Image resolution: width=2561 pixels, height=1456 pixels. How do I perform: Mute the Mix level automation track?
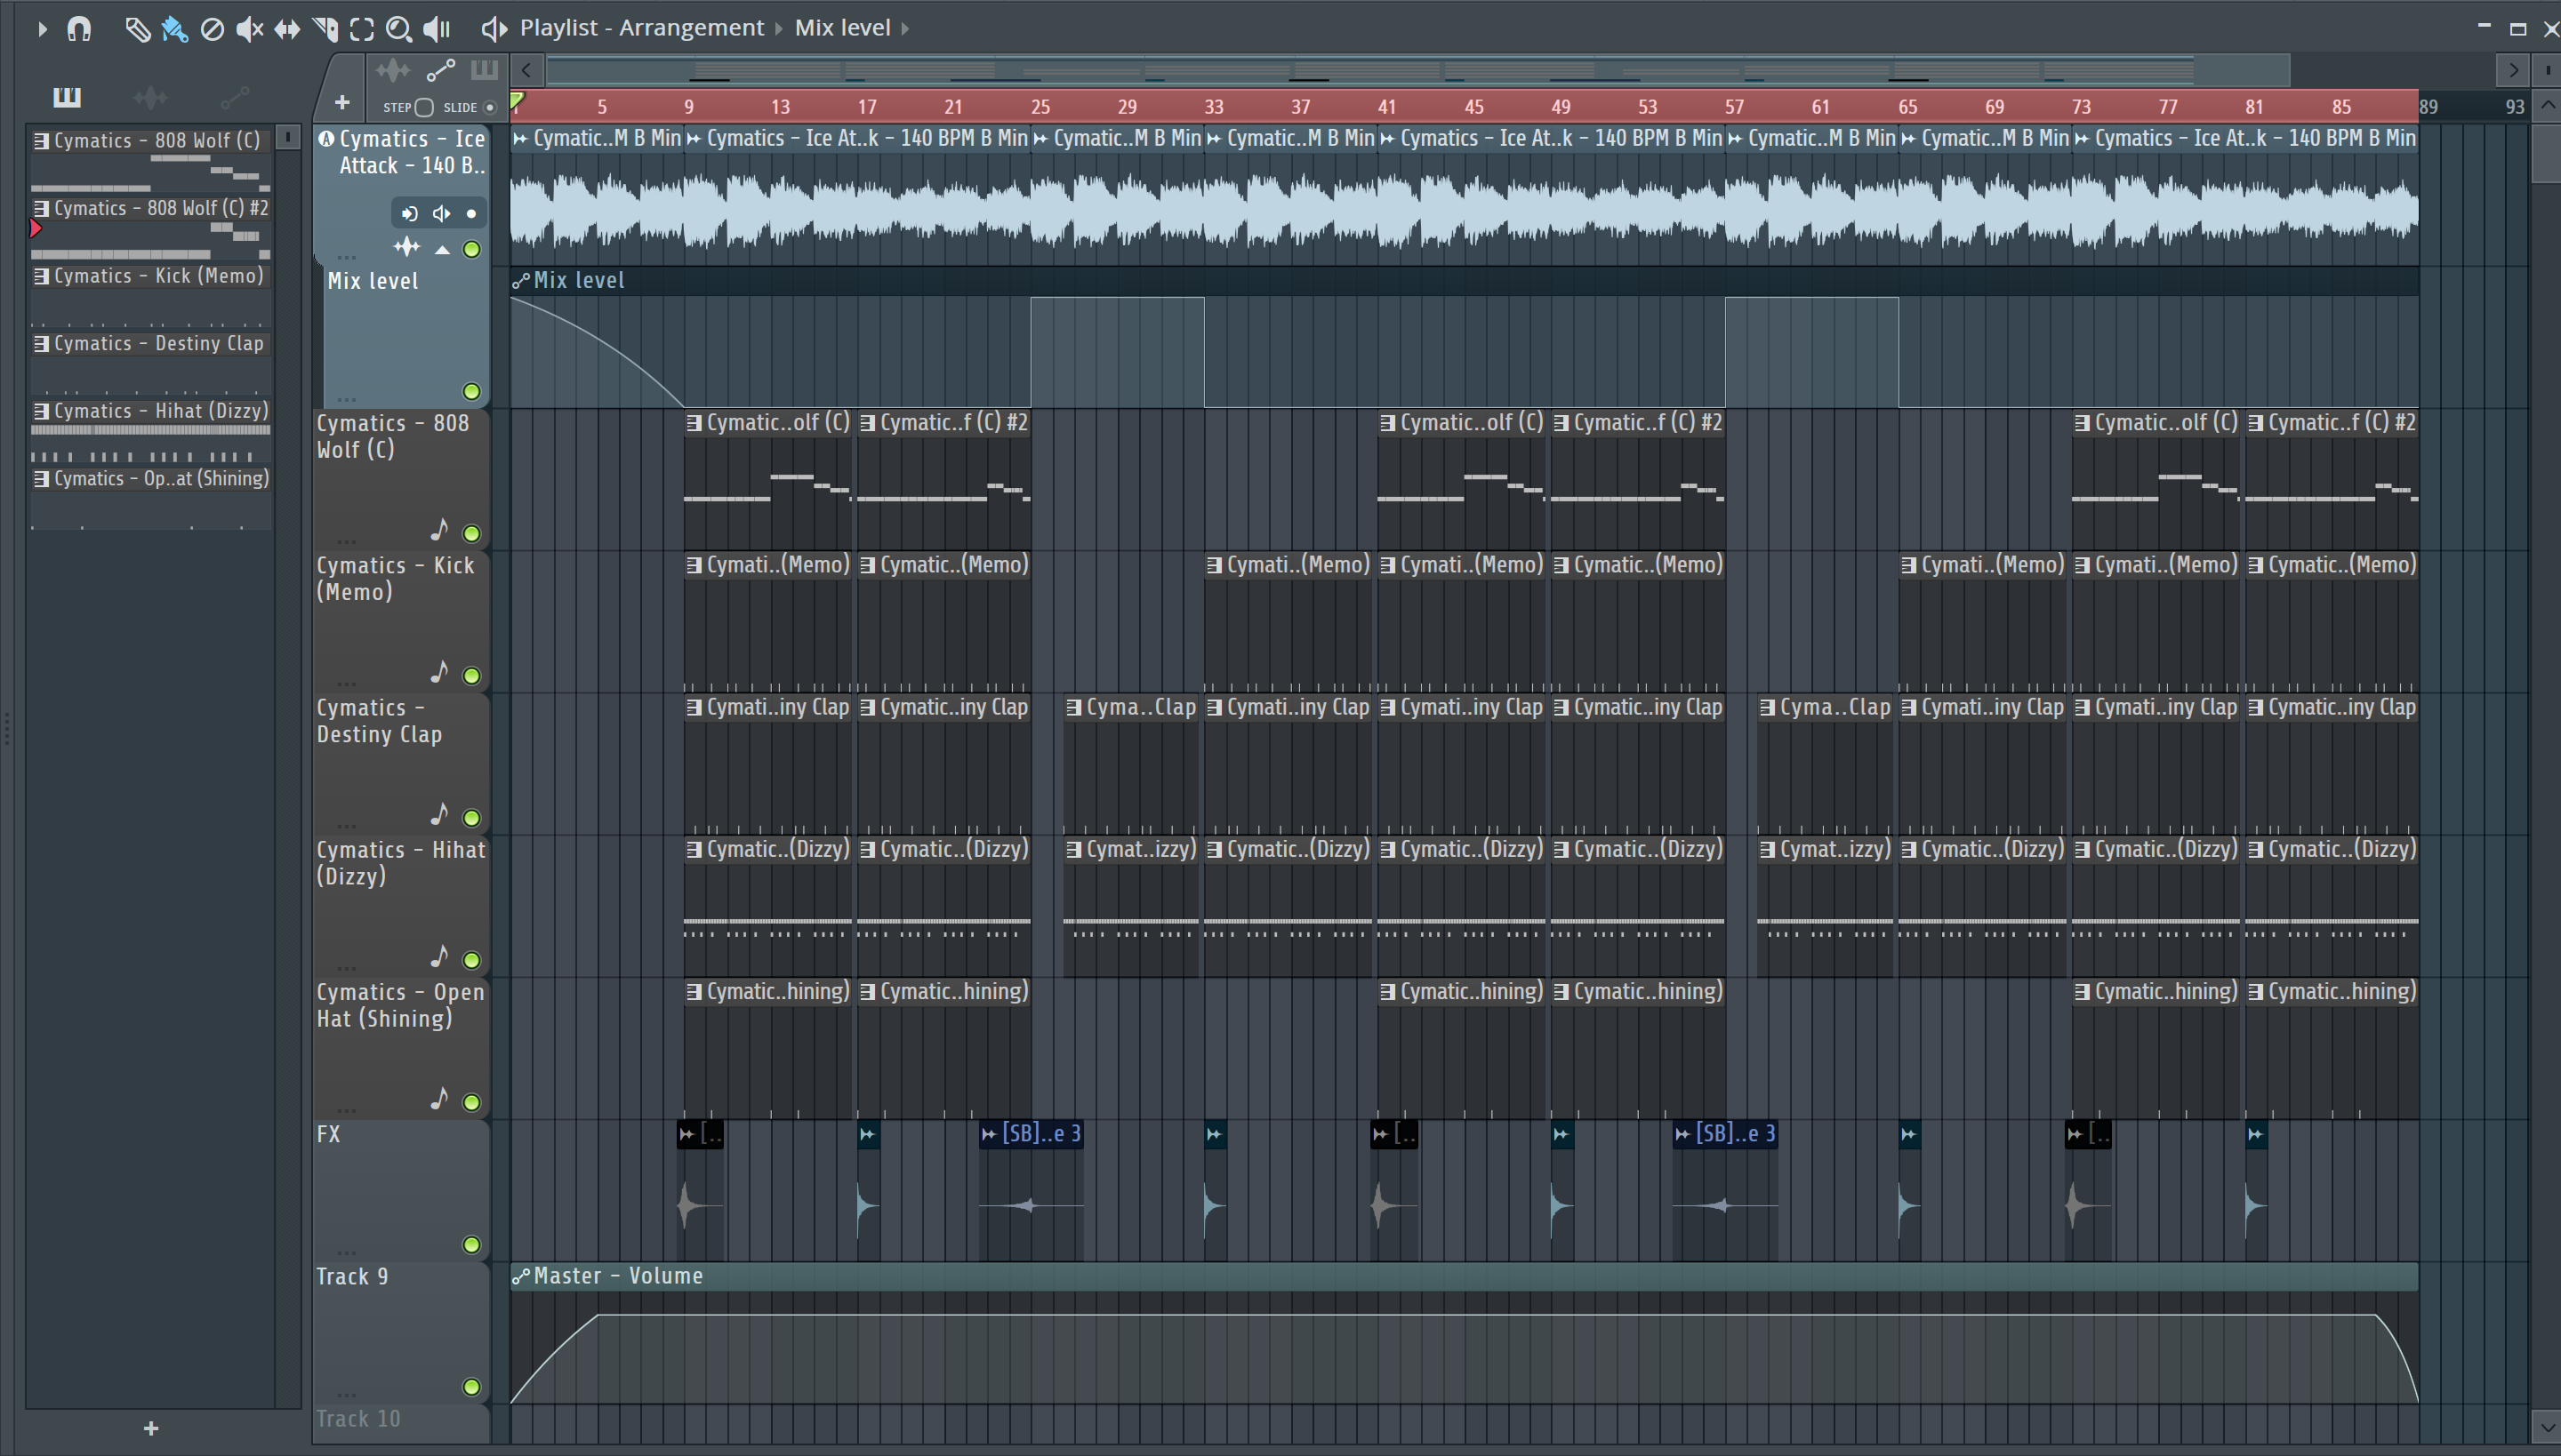click(471, 391)
